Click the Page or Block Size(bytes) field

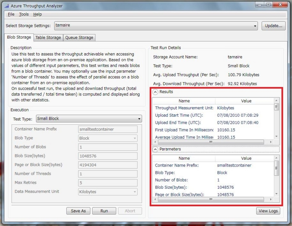[108, 165]
